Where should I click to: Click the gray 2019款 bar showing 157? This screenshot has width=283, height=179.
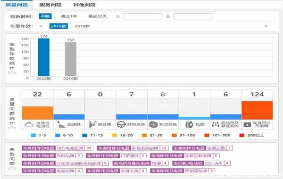(x=71, y=59)
